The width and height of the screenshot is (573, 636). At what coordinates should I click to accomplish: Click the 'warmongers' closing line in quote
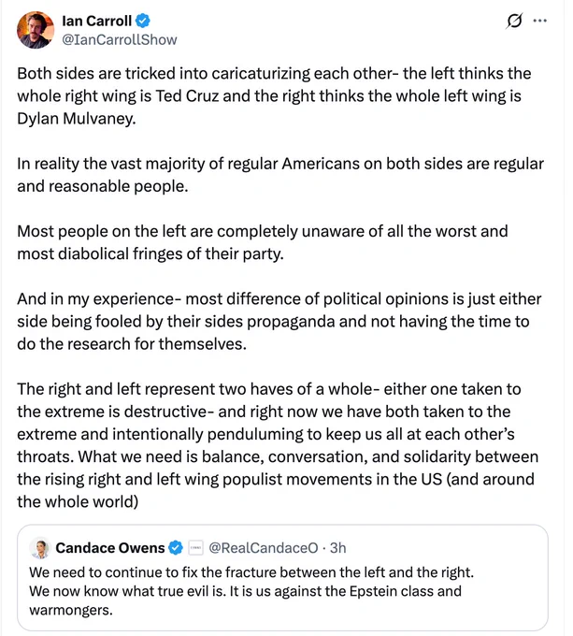(x=71, y=610)
